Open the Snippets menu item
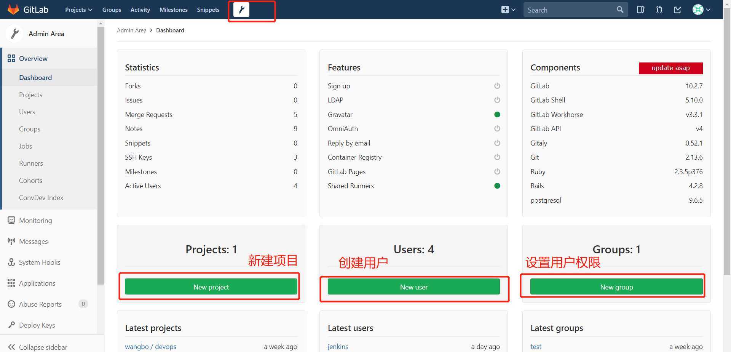Viewport: 731px width, 352px height. pos(208,10)
